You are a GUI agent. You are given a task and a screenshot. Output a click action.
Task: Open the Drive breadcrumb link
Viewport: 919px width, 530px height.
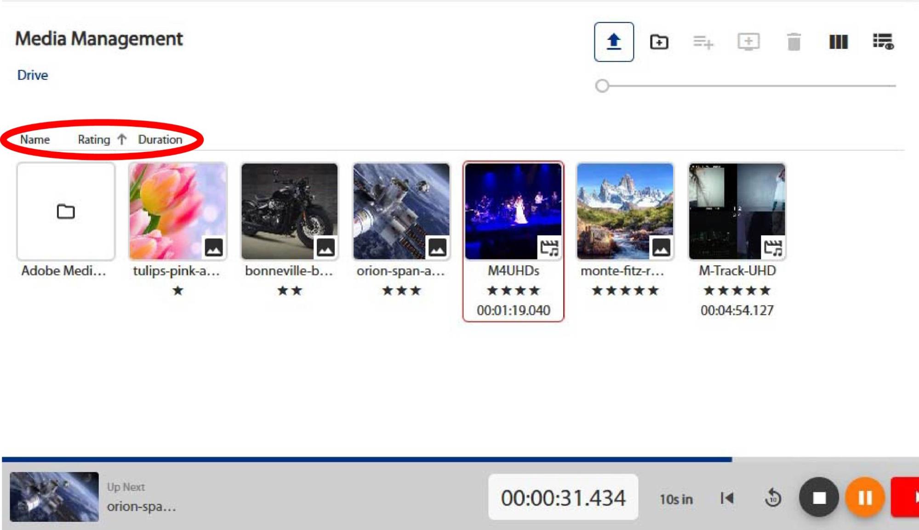(33, 75)
